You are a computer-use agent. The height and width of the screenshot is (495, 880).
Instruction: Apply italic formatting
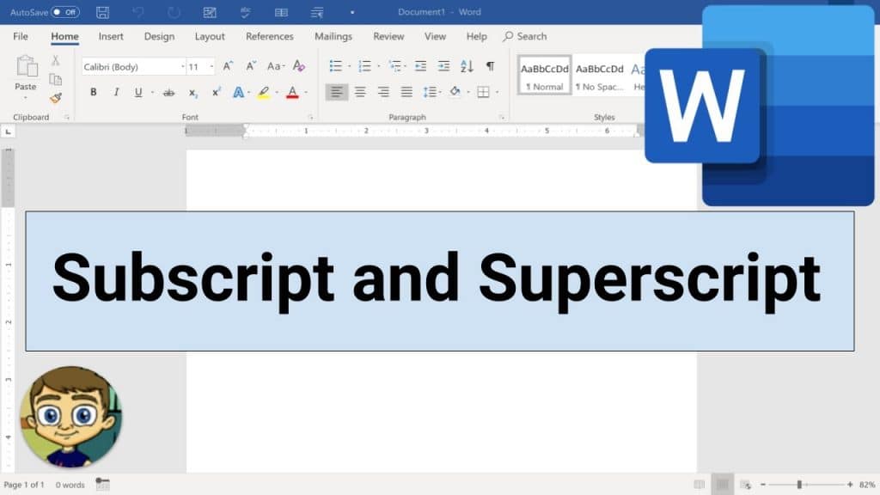coord(116,92)
